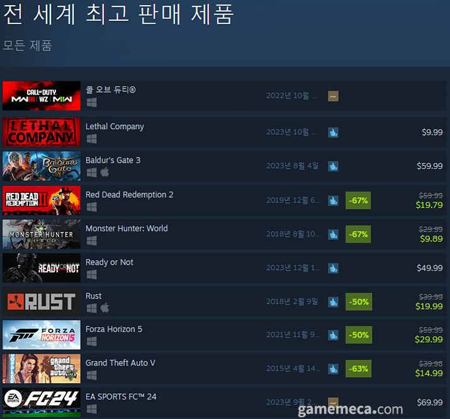Screen dimensions: 450x419
Task: Click the -67% discount badge for Red Dead Redemption 2
Action: pos(358,200)
